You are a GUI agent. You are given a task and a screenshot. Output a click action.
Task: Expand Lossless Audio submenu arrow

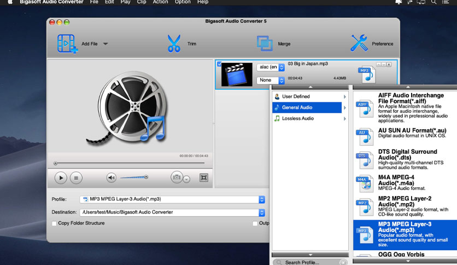pyautogui.click(x=345, y=119)
